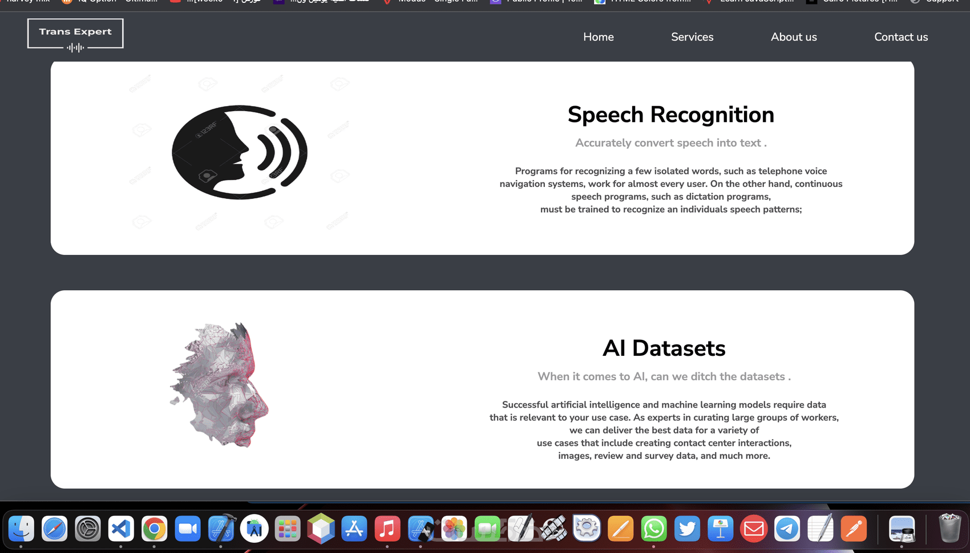Open the Photos app from dock

pos(454,528)
